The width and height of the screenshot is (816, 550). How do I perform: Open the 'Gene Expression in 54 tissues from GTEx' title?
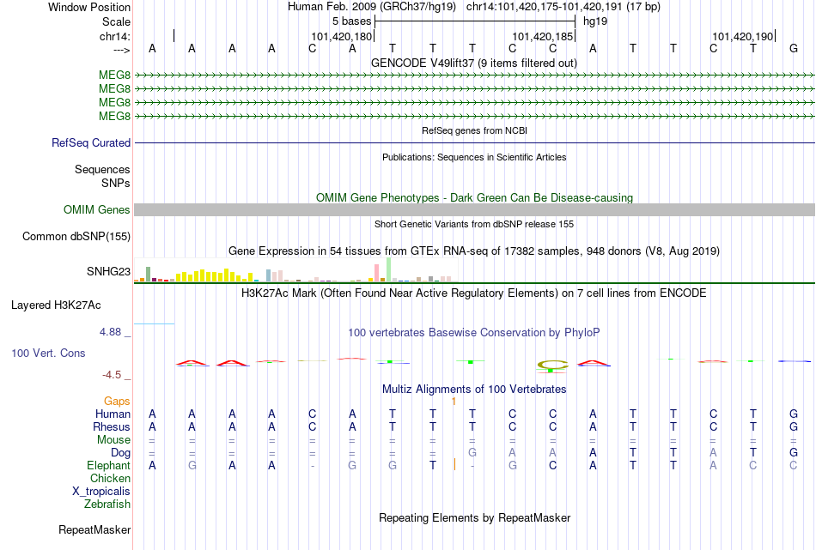click(x=474, y=251)
